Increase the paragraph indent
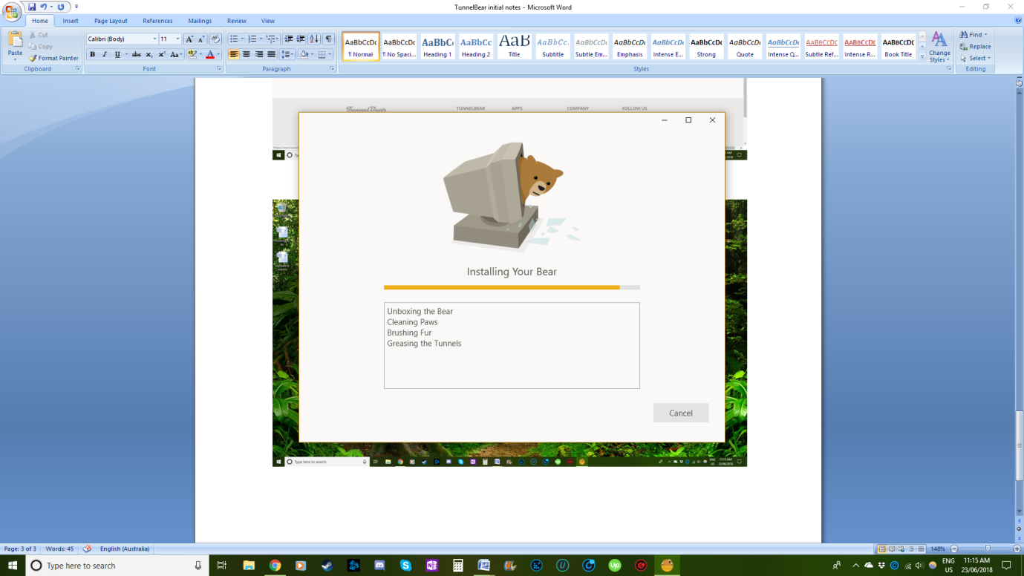1024x576 pixels. point(300,39)
